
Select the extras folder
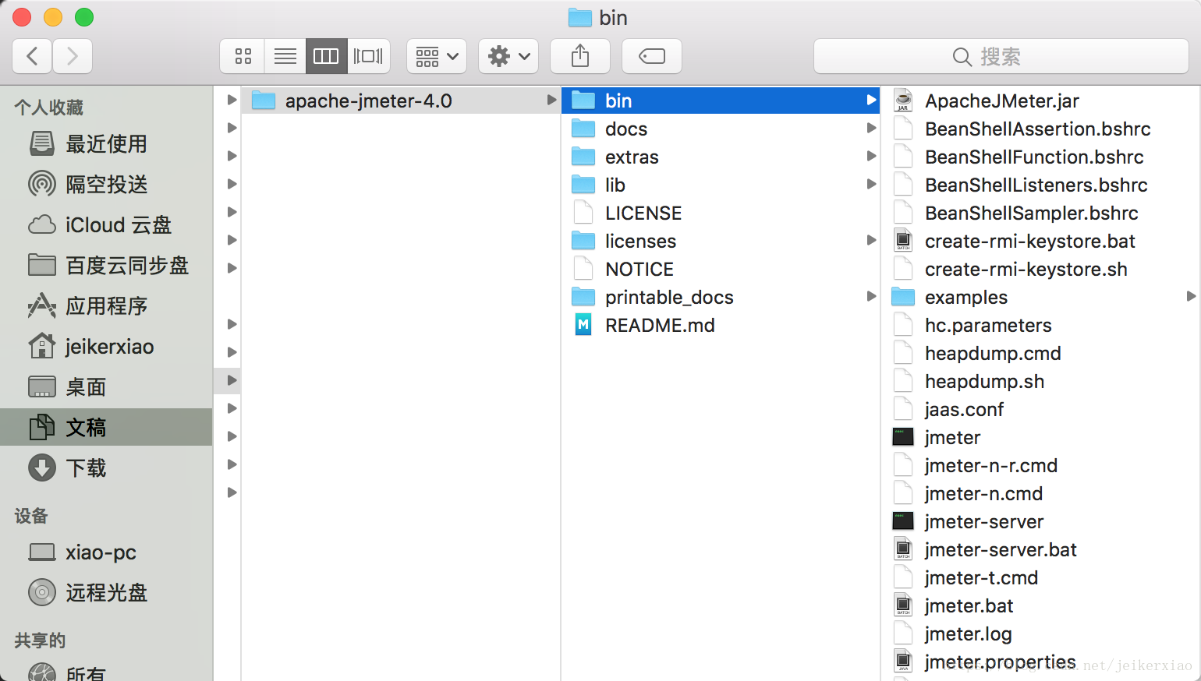click(x=721, y=157)
